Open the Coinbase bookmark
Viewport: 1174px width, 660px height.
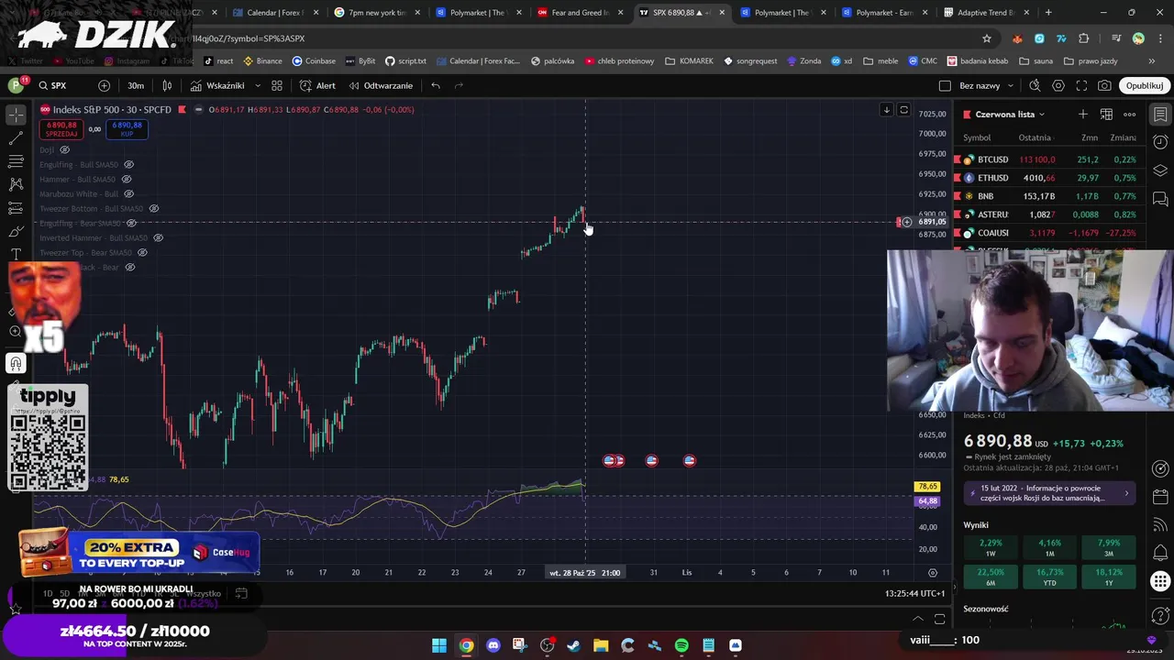coord(314,60)
